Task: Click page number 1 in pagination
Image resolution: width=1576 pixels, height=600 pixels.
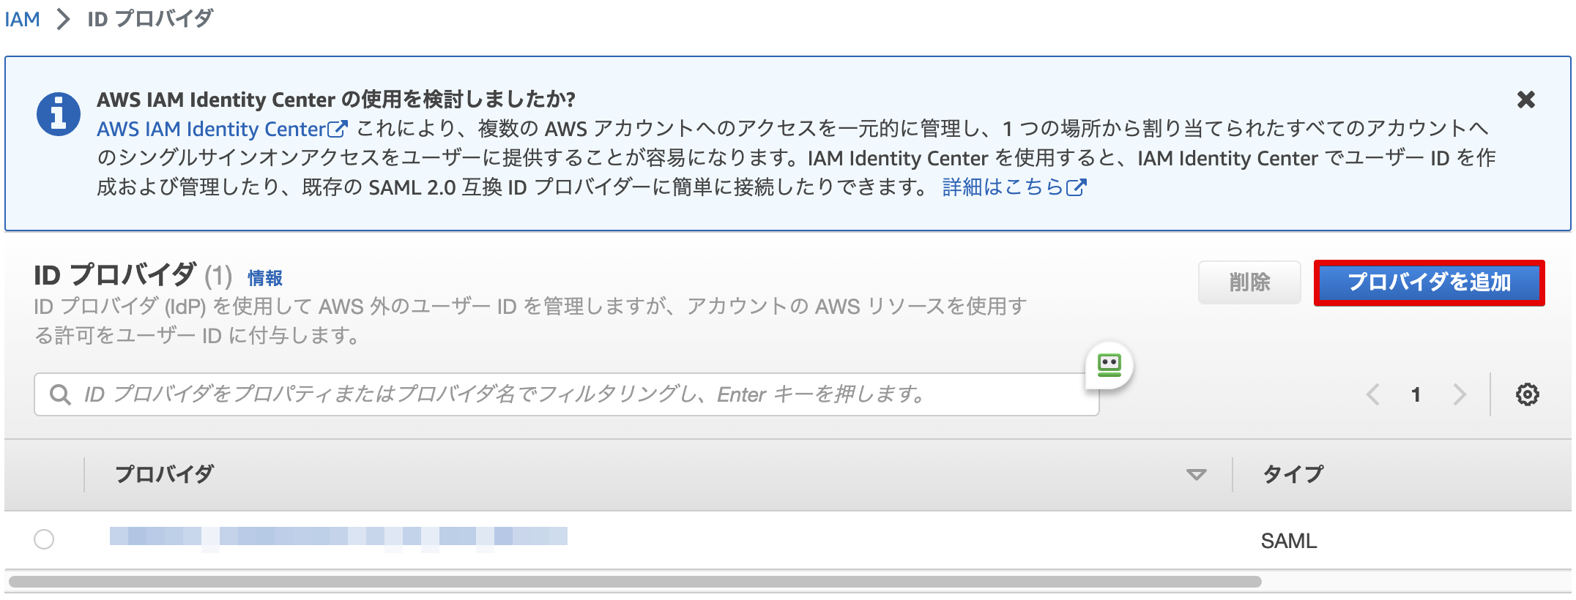Action: (x=1415, y=395)
